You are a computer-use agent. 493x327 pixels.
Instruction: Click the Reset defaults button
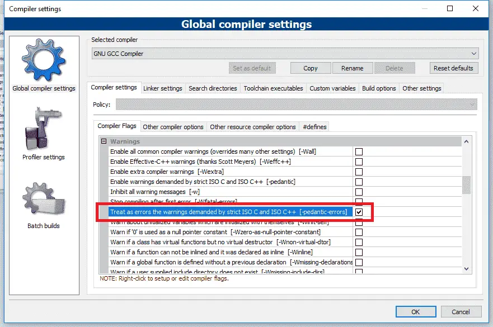tap(453, 68)
